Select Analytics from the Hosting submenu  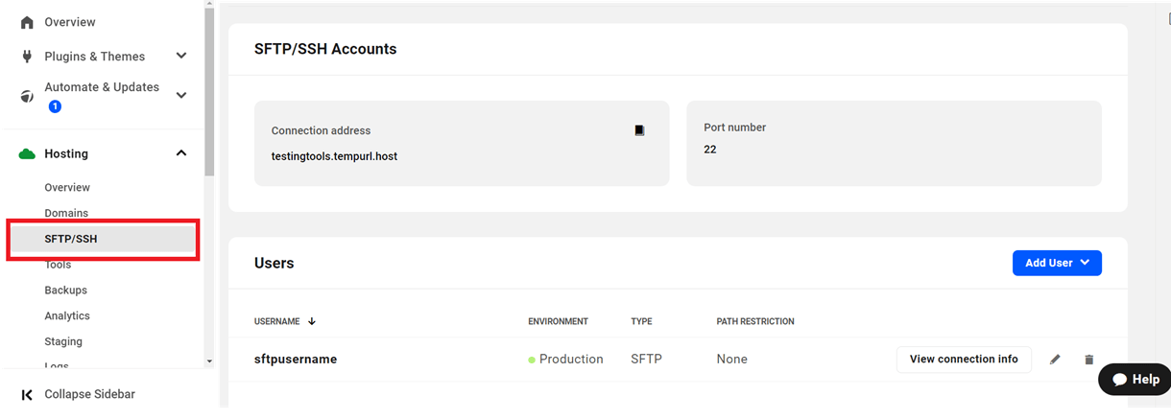67,315
